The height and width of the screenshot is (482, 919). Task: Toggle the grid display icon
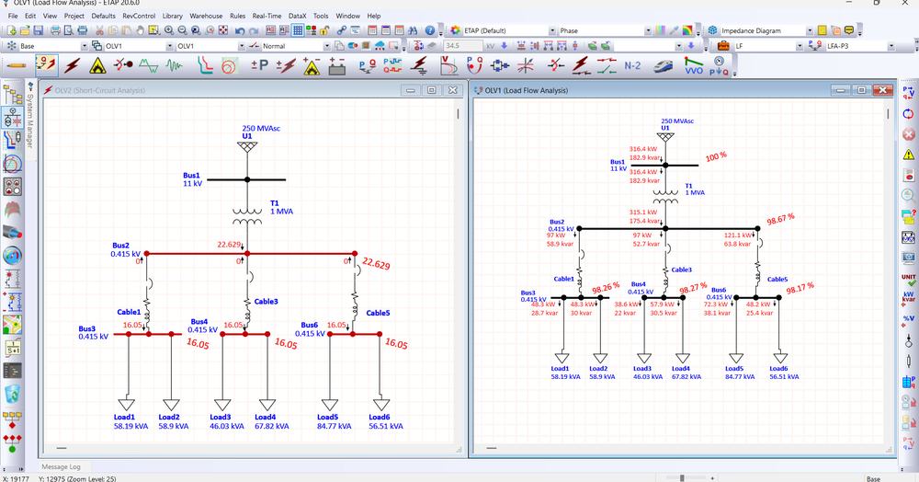pyautogui.click(x=298, y=30)
